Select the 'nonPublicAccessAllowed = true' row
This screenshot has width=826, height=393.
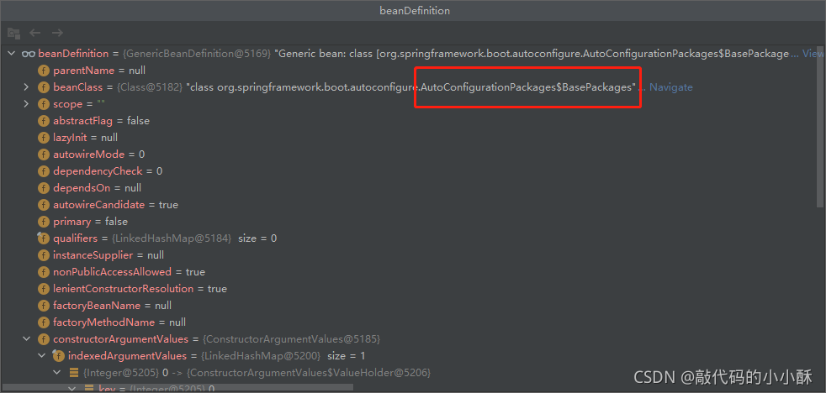[129, 272]
